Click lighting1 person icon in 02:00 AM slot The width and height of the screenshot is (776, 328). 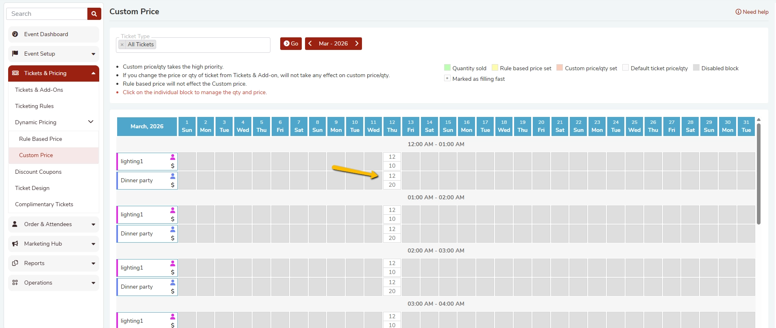(172, 263)
